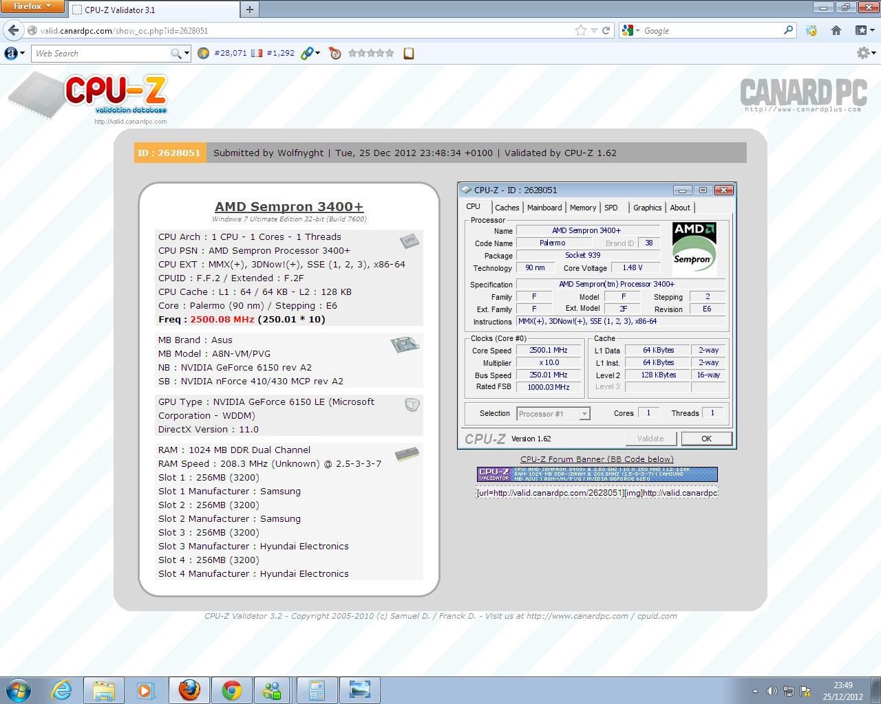Go to the home page icon
881x704 pixels.
[x=836, y=30]
